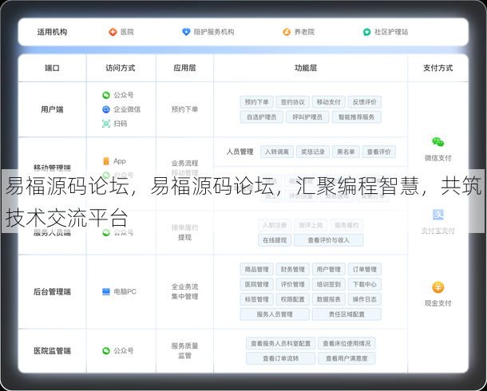Click the blue 企业微信 icon

tap(106, 109)
